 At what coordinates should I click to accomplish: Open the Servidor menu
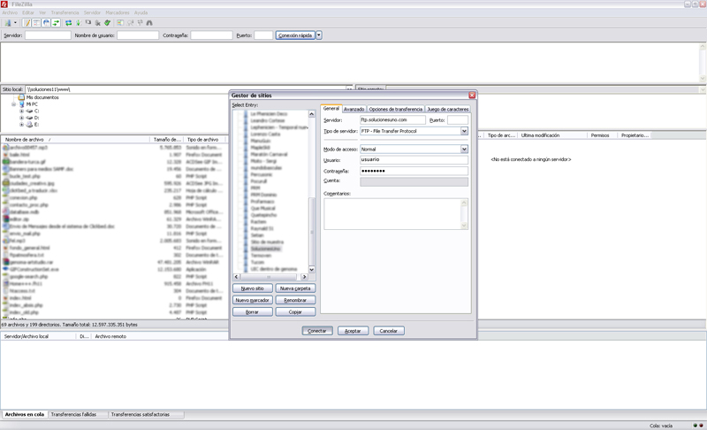[x=92, y=12]
